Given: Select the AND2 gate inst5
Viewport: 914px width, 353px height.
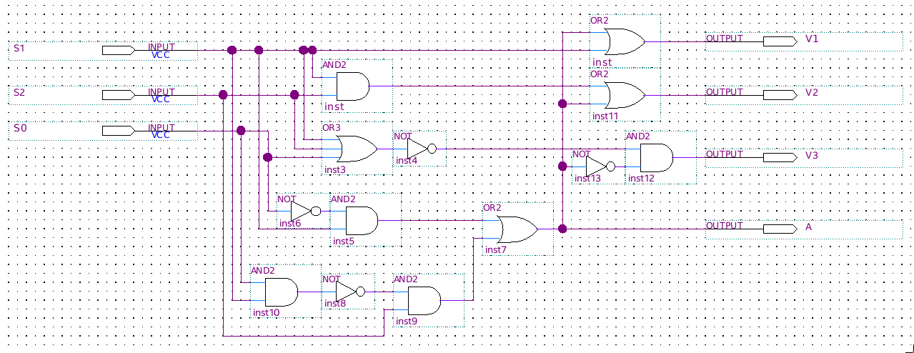Looking at the screenshot, I should click(362, 221).
